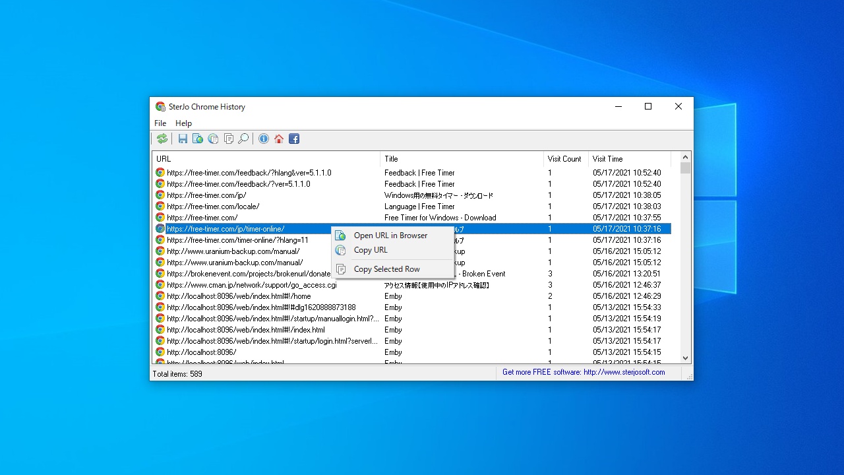844x475 pixels.
Task: Sort by Visit Count column header
Action: [566, 159]
